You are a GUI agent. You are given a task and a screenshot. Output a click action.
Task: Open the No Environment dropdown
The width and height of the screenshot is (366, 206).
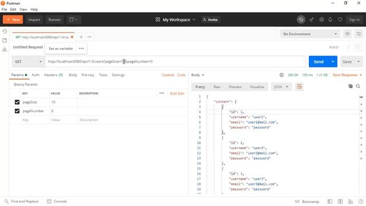coord(310,34)
